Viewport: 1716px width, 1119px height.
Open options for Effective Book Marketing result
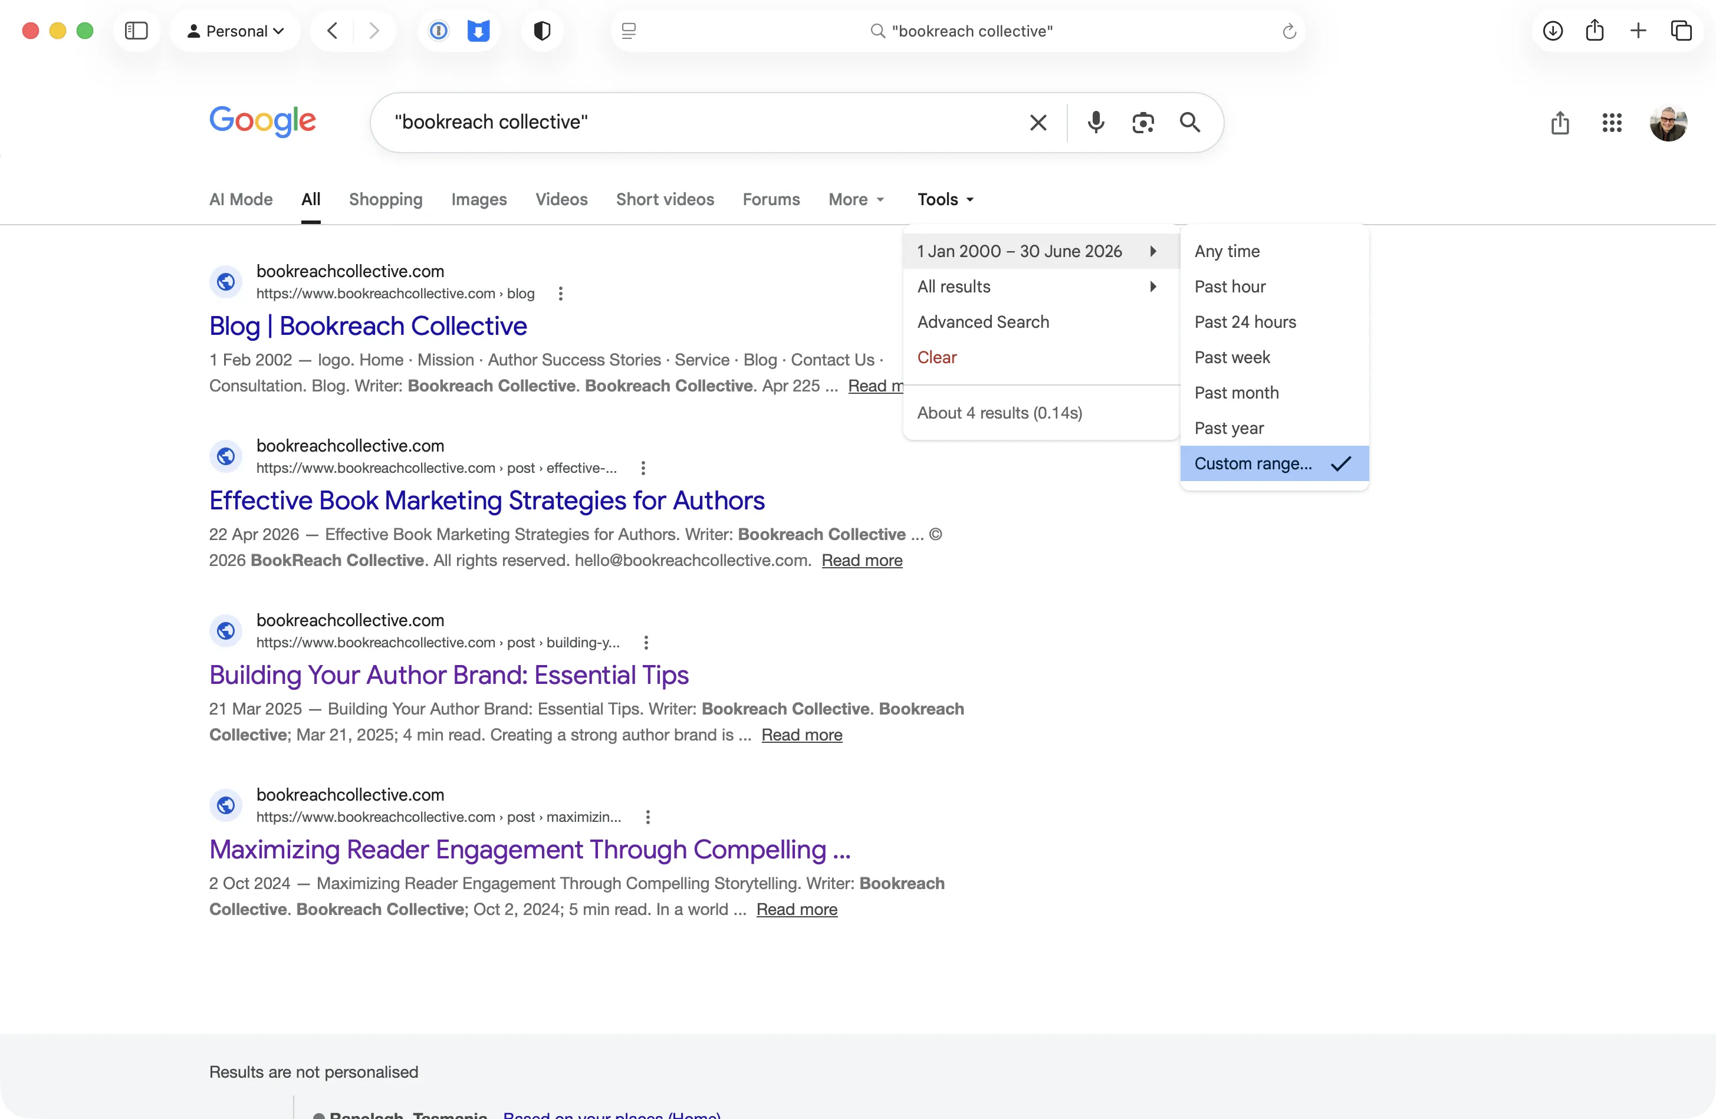(643, 468)
